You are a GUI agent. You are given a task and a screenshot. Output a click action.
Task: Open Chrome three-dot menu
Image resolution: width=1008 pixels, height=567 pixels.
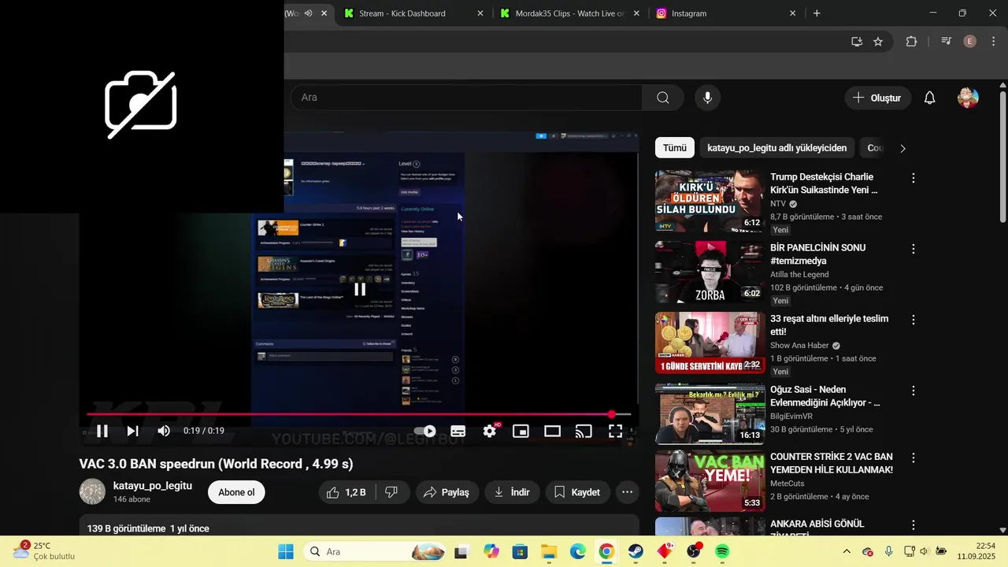993,42
